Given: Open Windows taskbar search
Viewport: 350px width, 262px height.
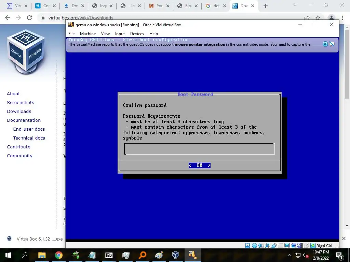Looking at the screenshot, I should pos(25,255).
